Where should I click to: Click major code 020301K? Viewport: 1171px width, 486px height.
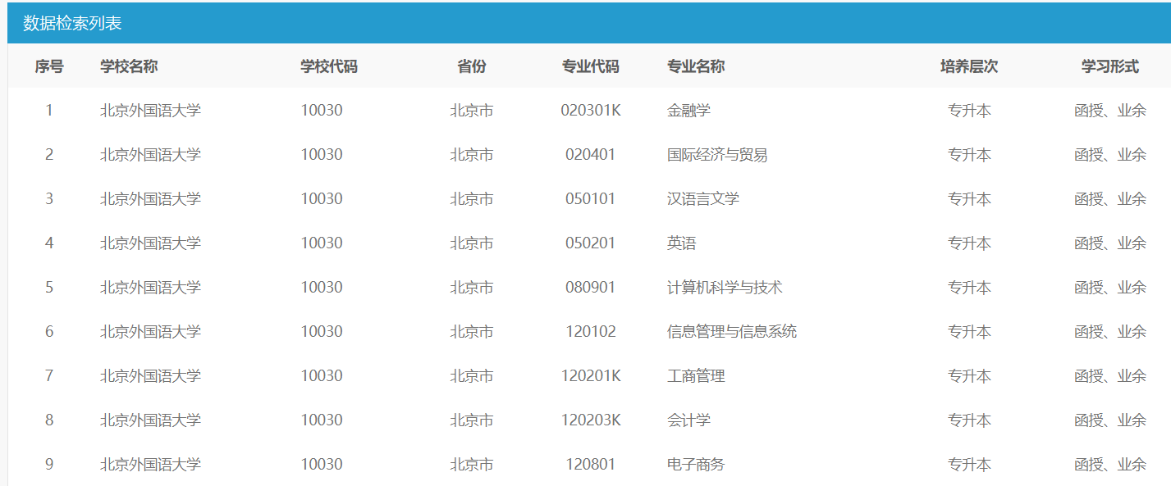tap(591, 111)
